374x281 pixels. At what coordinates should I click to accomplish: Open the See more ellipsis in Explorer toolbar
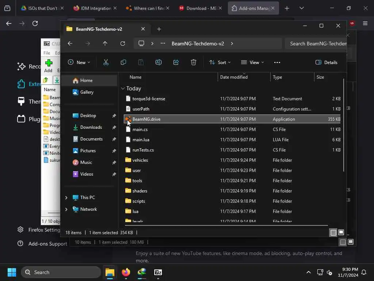click(277, 62)
